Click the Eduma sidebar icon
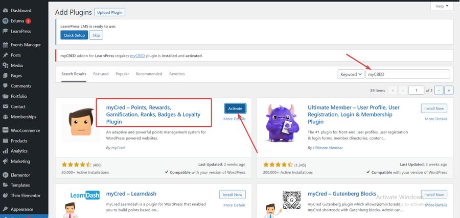460x218 pixels. (x=5, y=21)
